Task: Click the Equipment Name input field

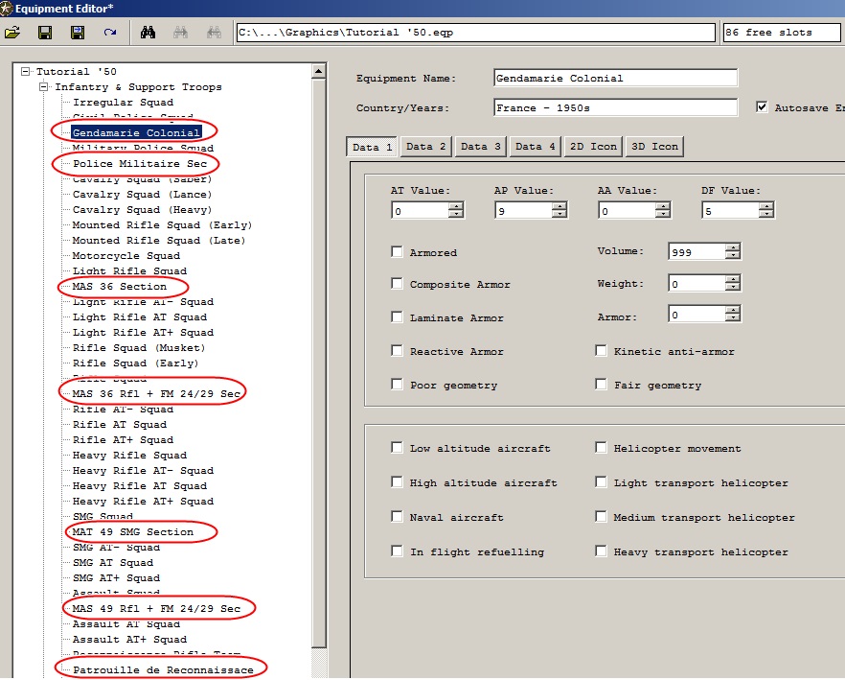Action: [x=615, y=78]
